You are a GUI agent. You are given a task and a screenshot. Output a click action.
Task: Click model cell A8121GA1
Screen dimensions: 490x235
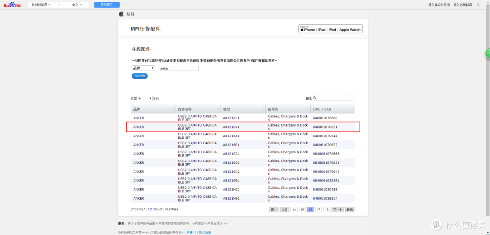tap(231, 171)
